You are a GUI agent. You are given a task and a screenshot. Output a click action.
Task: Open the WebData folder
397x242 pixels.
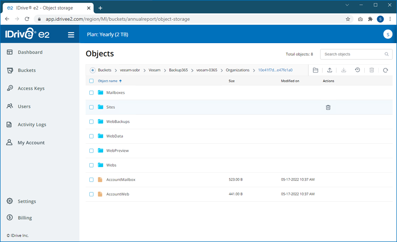coord(115,136)
